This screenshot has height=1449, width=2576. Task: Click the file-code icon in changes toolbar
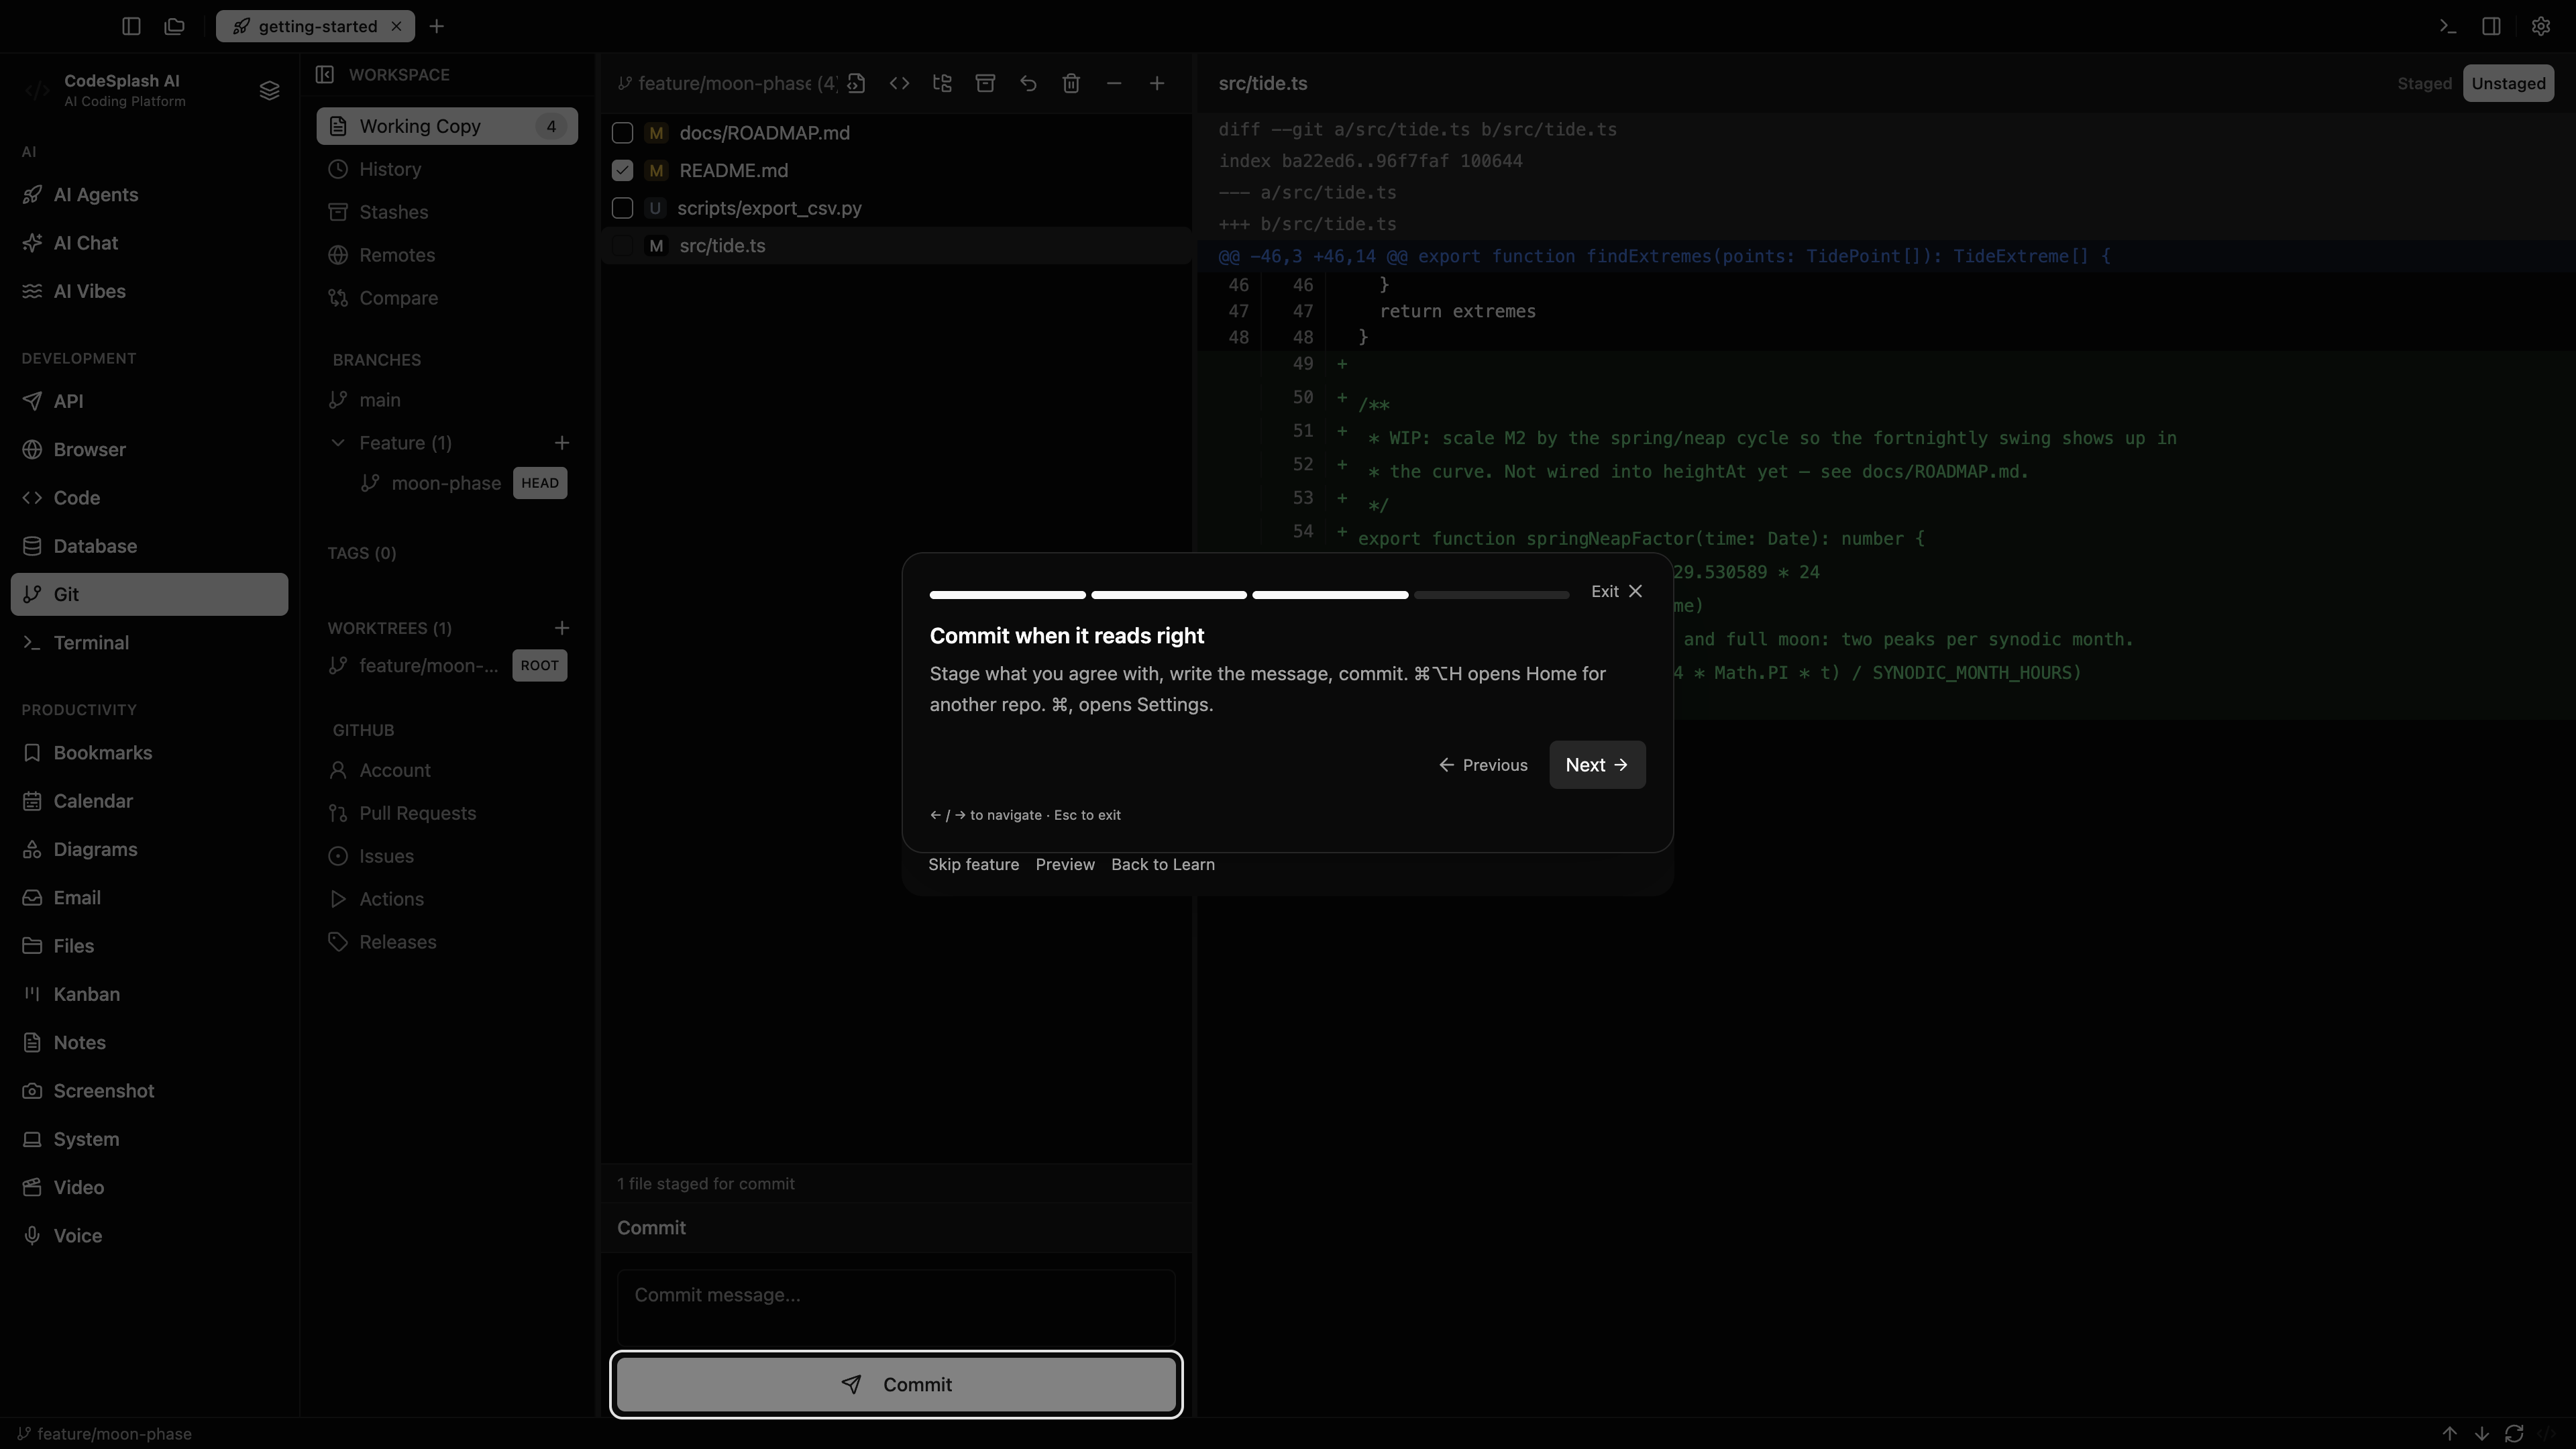(856, 83)
